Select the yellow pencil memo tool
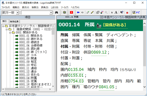 [x=92, y=12]
